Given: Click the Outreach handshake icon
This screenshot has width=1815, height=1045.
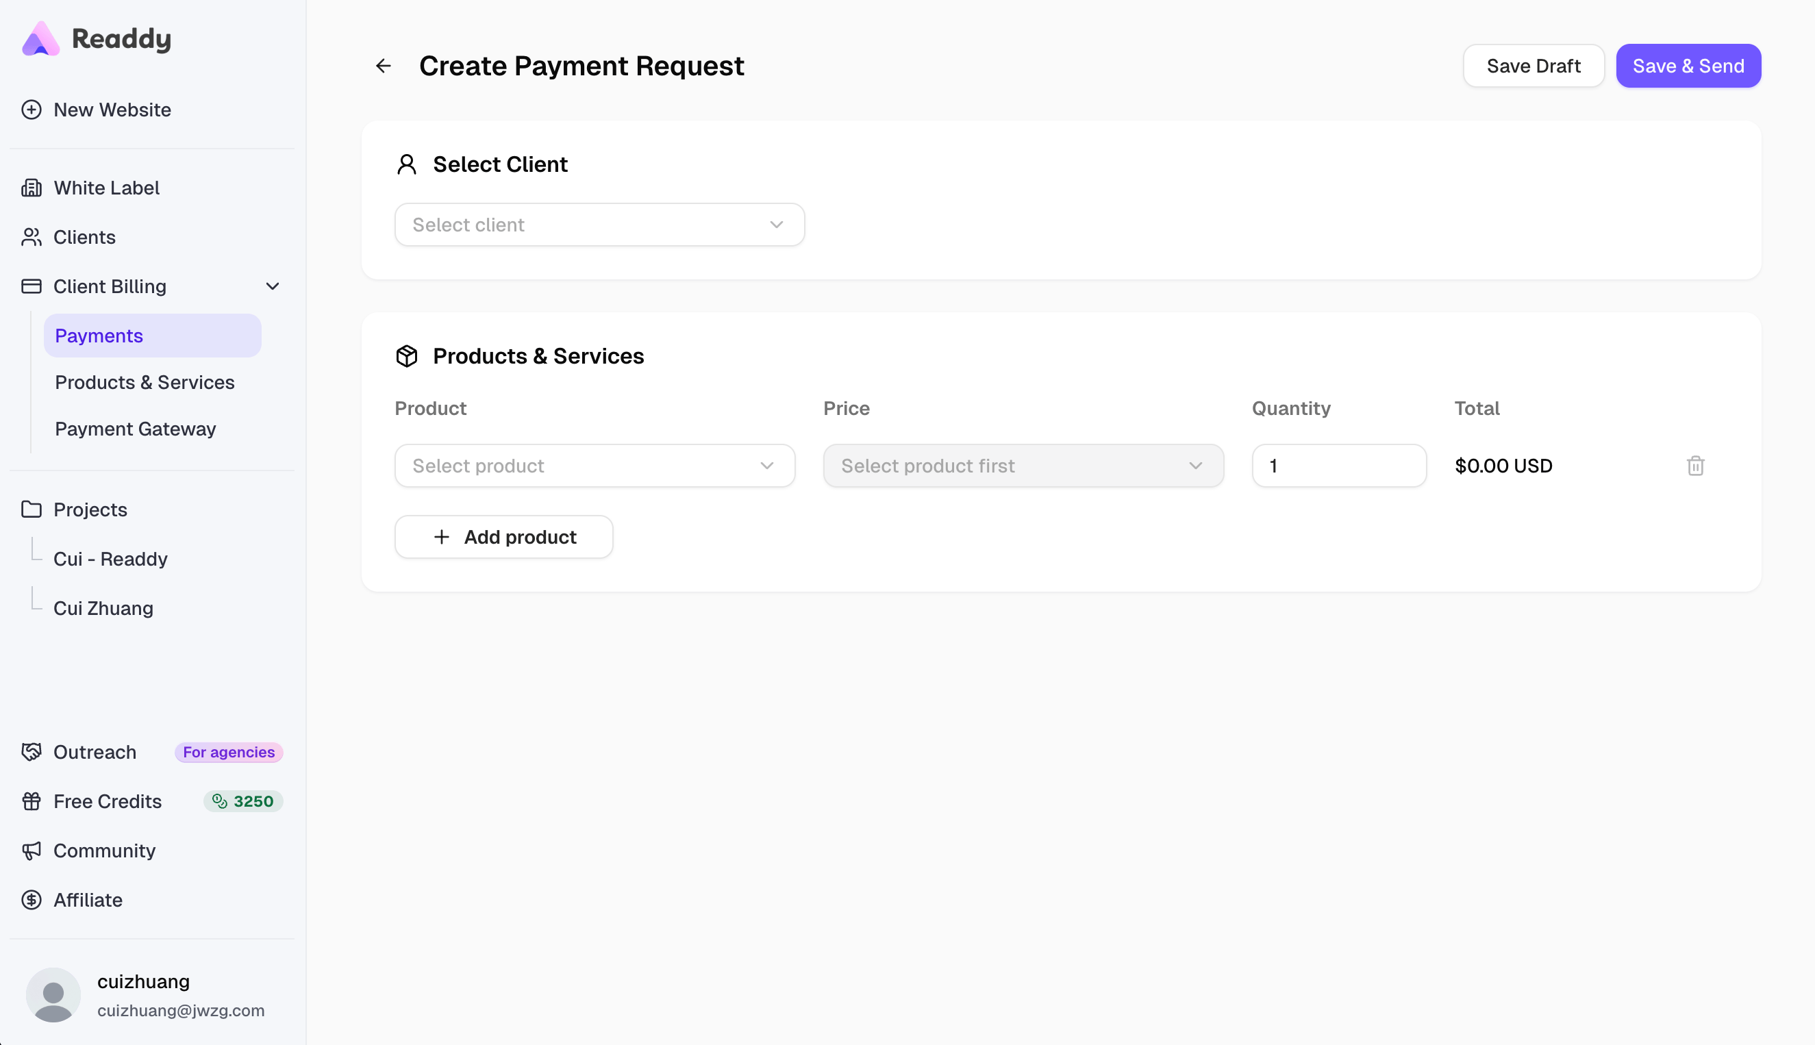Looking at the screenshot, I should (32, 752).
